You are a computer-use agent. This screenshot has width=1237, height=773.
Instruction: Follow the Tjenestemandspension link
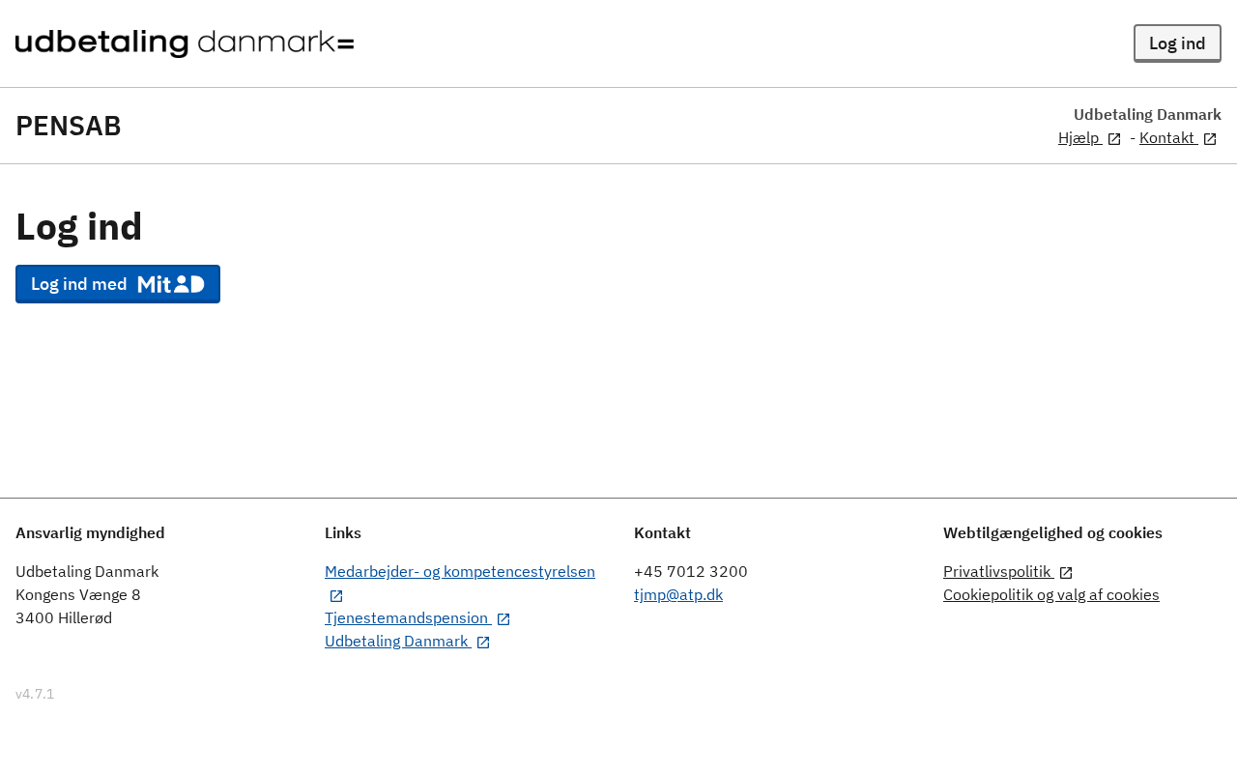point(407,618)
